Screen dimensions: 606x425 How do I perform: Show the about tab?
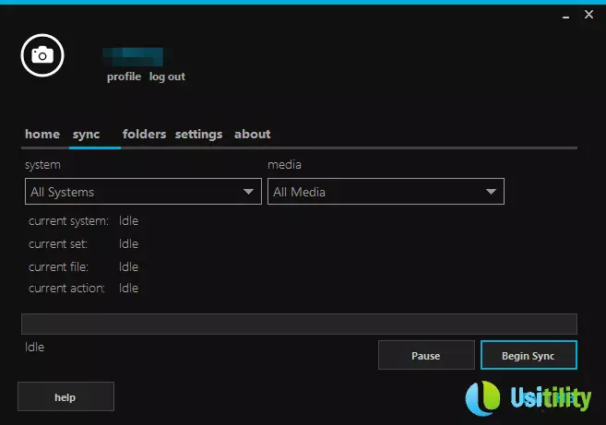pyautogui.click(x=252, y=134)
